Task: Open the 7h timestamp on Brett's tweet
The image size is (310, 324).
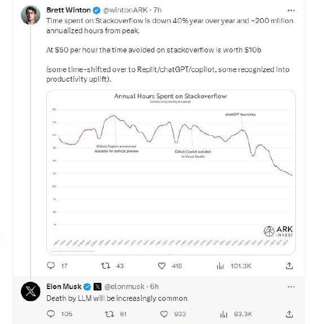Action: click(x=157, y=10)
